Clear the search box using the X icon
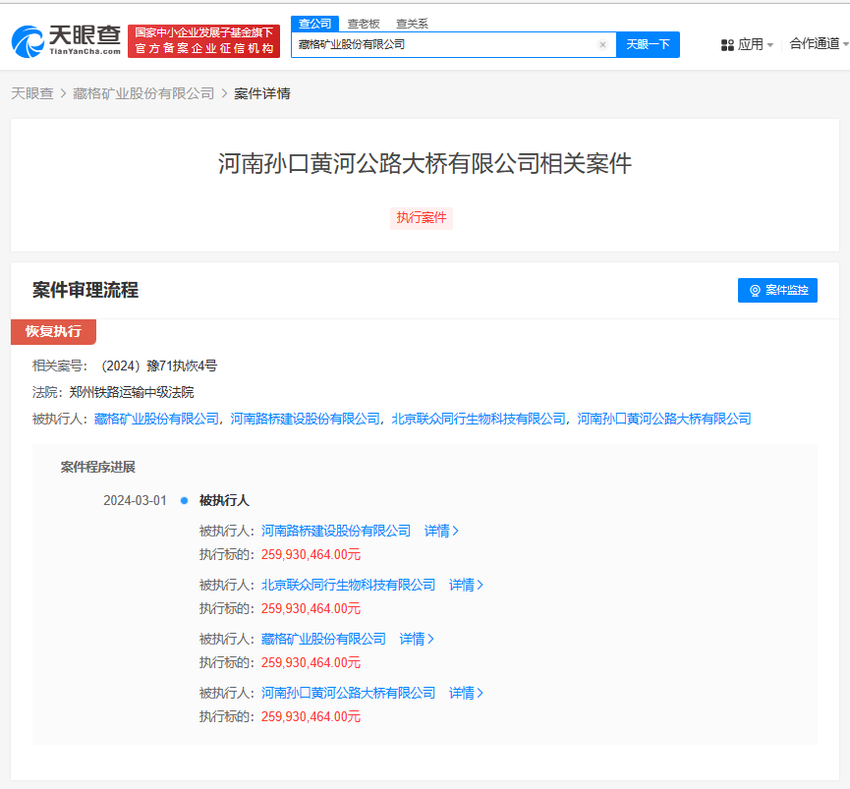 602,44
